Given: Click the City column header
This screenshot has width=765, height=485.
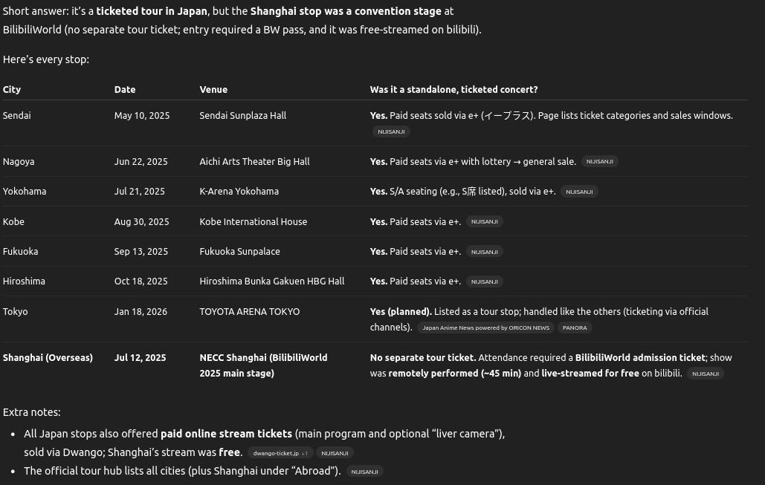Looking at the screenshot, I should (12, 89).
